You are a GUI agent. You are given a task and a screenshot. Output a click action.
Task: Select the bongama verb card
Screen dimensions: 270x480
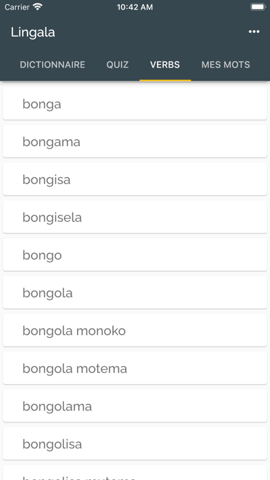135,141
